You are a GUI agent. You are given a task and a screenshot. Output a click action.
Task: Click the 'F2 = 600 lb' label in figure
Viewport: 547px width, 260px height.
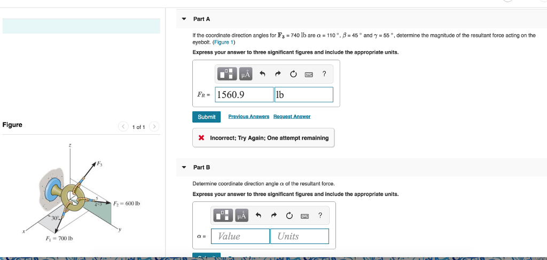click(127, 204)
